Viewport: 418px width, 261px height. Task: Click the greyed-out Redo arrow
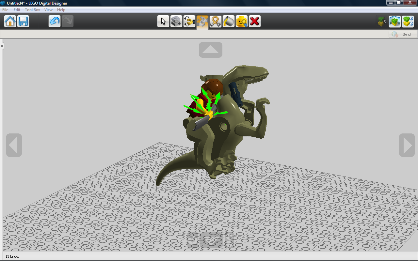coord(68,22)
